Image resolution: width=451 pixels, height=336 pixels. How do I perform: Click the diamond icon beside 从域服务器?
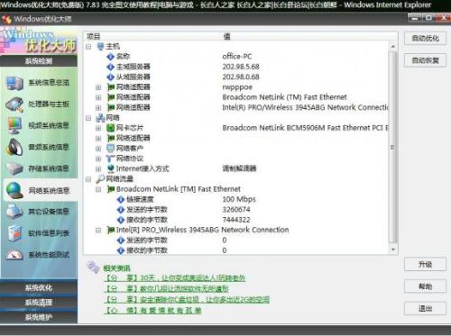(x=111, y=77)
